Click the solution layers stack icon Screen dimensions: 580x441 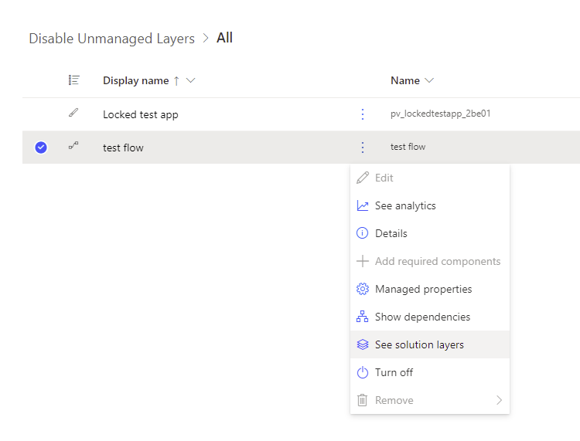click(x=363, y=344)
